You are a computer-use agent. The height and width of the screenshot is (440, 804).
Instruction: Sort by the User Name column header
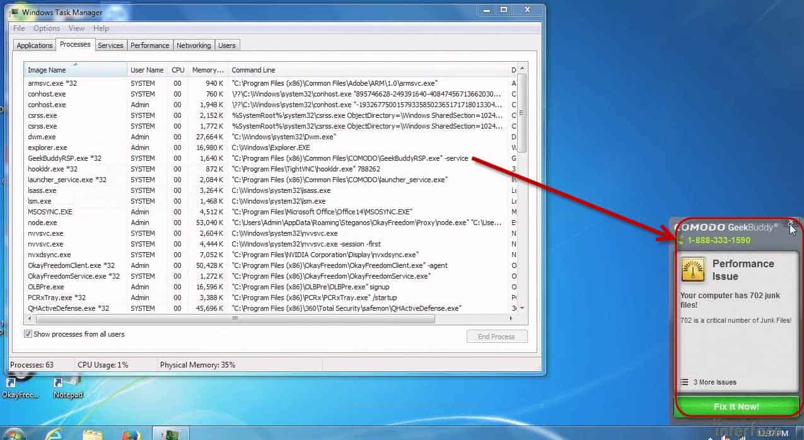(147, 70)
